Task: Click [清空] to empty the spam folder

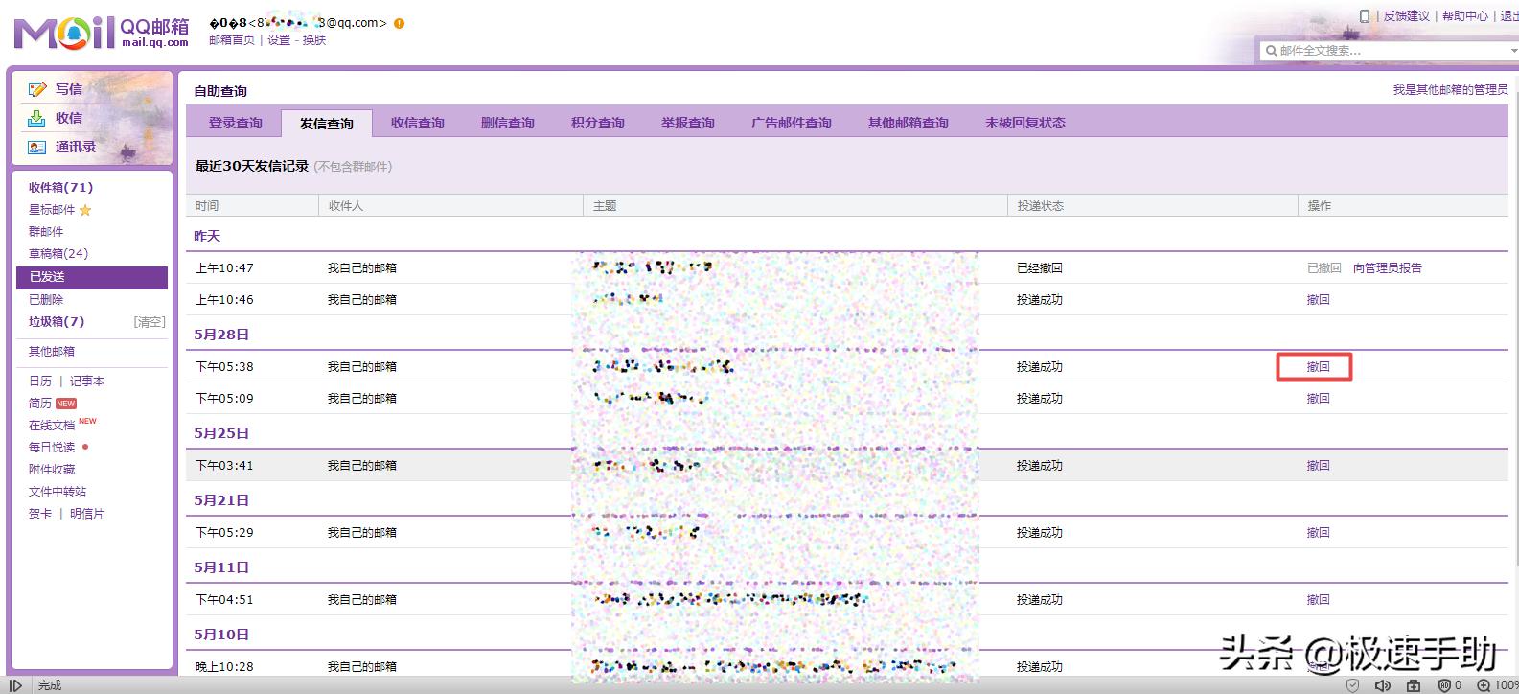Action: tap(150, 322)
